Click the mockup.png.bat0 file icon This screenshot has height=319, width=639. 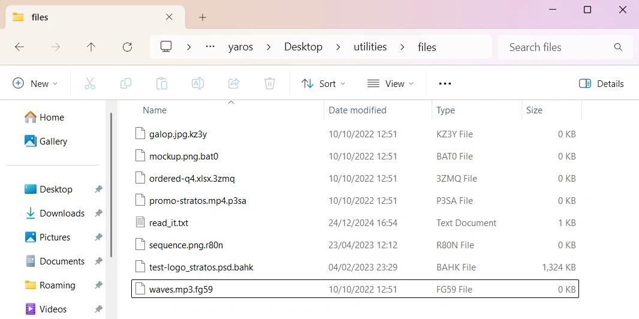tap(140, 156)
